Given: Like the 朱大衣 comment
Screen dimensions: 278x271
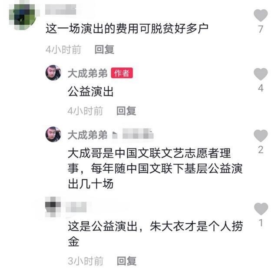Looking at the screenshot, I should coord(261,208).
